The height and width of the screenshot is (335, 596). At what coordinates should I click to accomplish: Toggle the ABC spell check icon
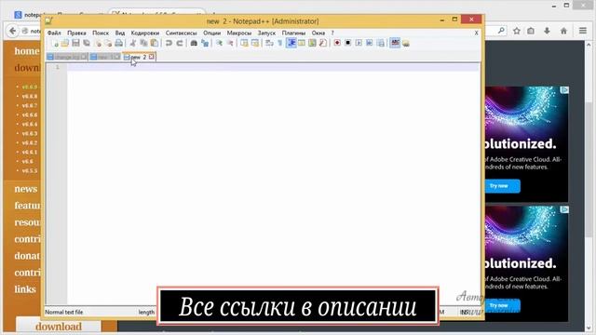coord(395,44)
